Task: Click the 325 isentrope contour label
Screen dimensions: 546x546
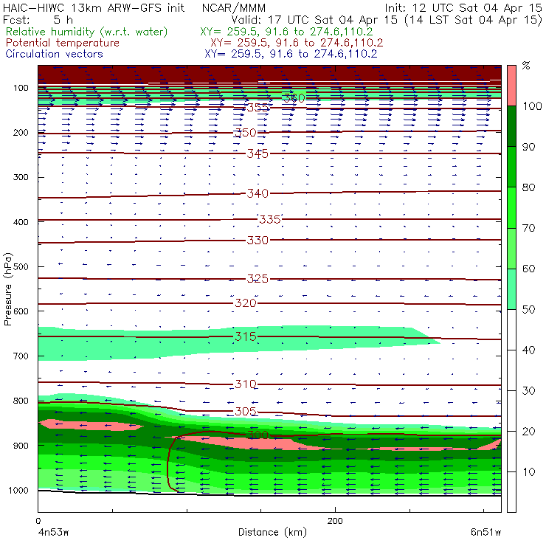Action: (258, 279)
